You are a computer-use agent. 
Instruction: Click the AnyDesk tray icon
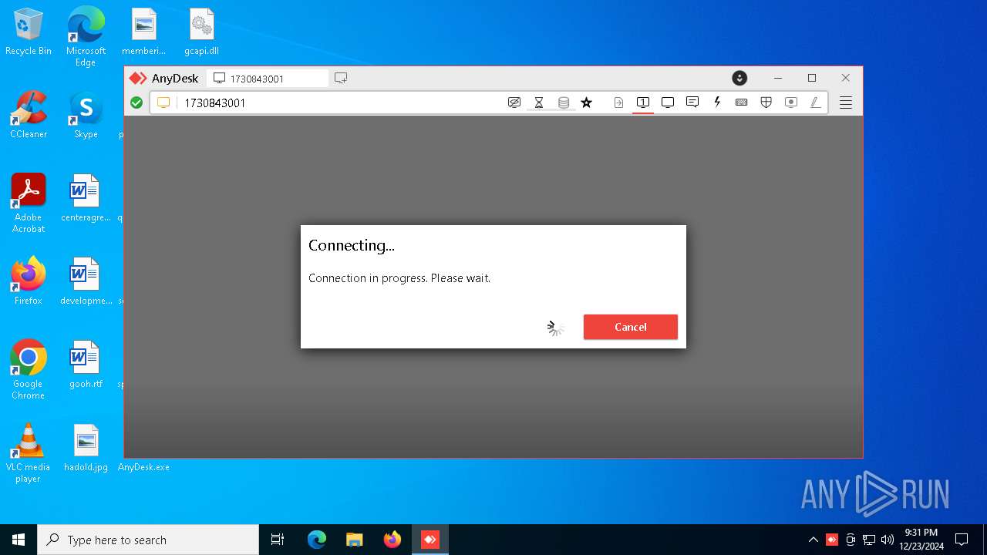pyautogui.click(x=832, y=540)
